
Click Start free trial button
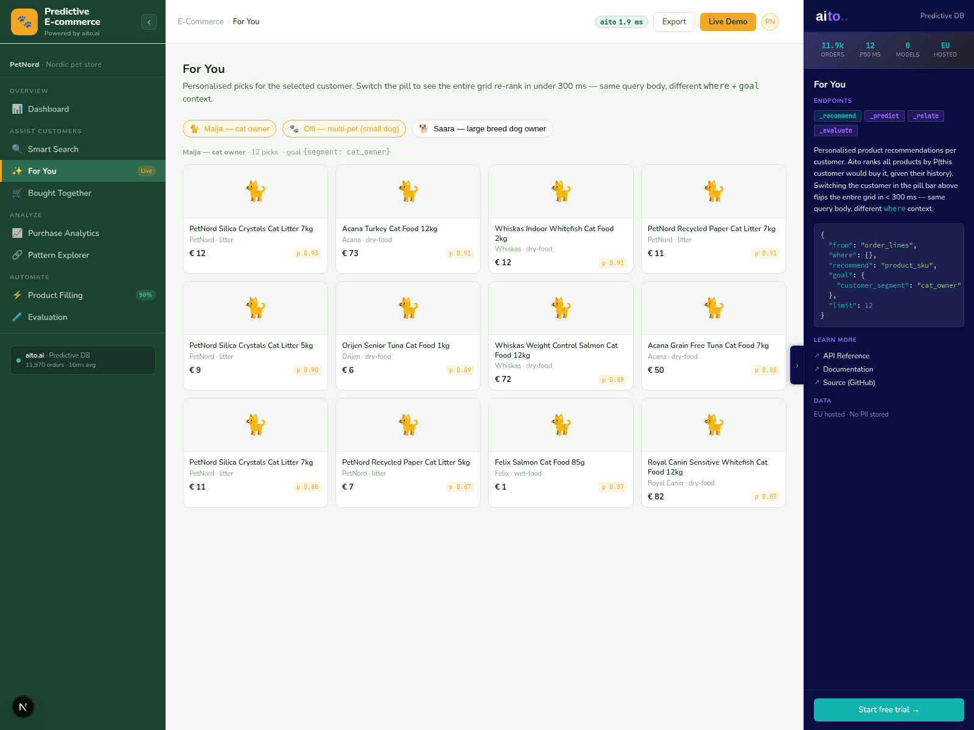[889, 710]
